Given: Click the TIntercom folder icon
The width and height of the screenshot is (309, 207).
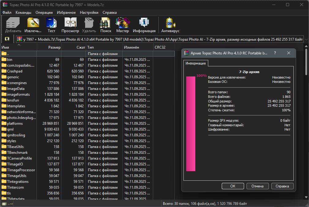Looking at the screenshot, I should [4, 187].
